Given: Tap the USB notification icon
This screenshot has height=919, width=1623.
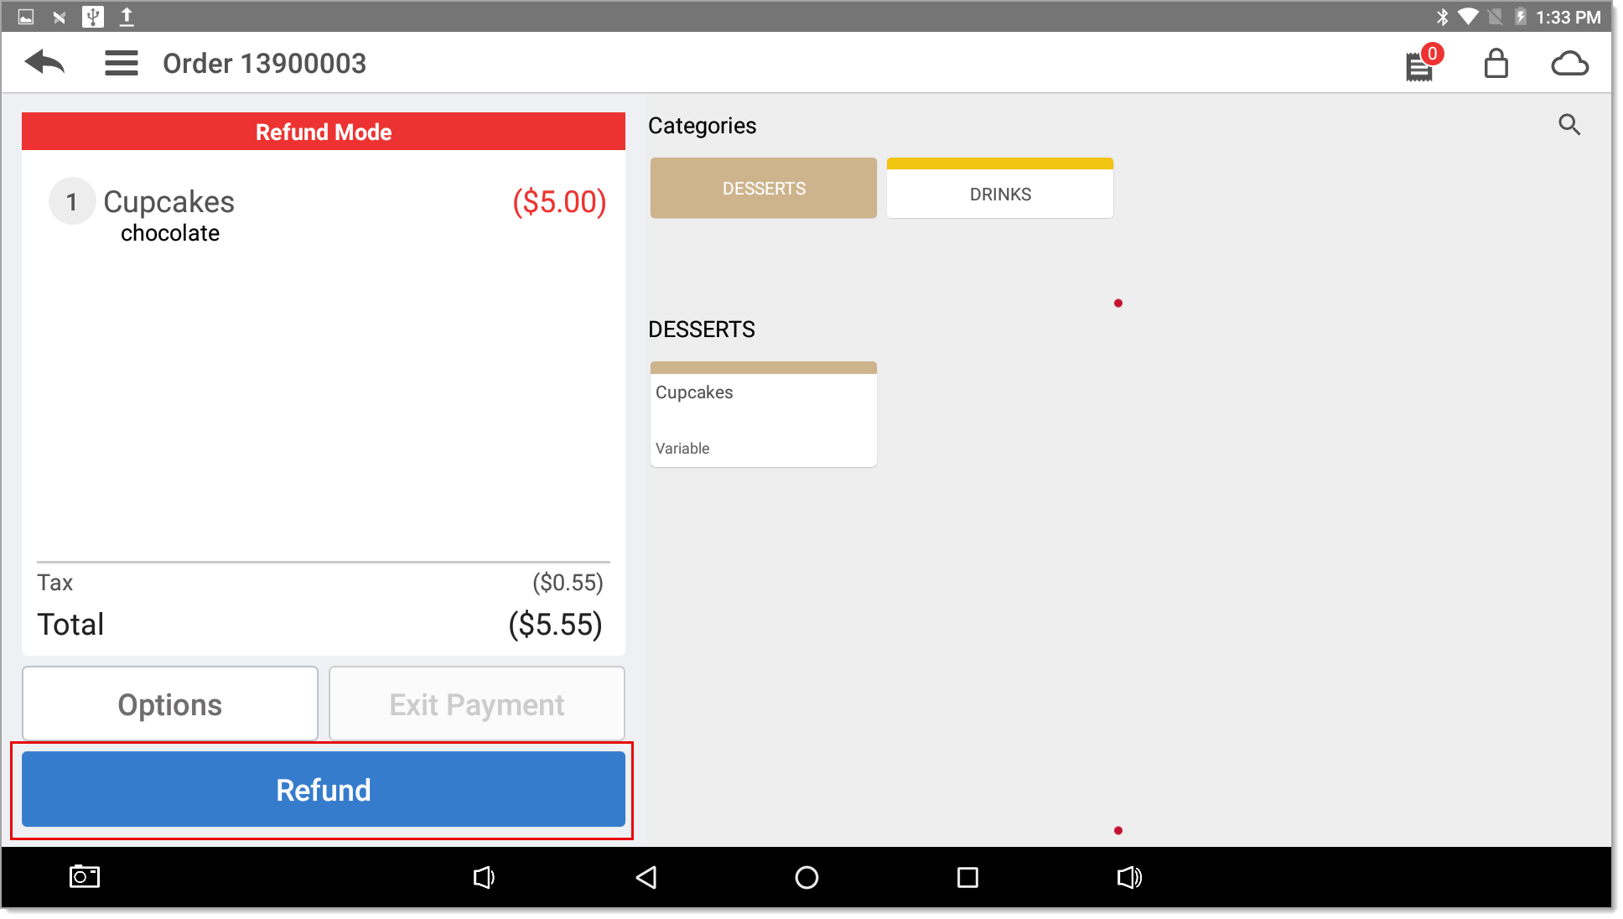Looking at the screenshot, I should pos(93,17).
